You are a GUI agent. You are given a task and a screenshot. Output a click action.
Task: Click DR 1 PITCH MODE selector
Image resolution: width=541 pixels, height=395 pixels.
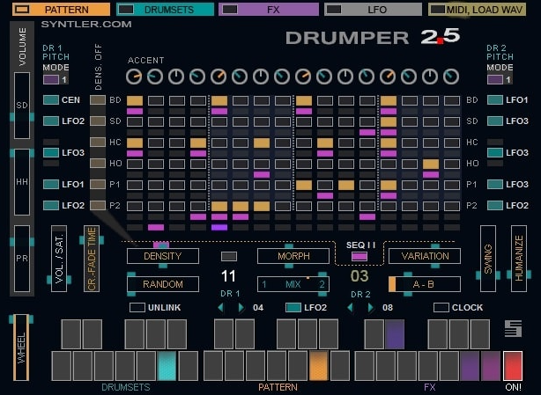(x=51, y=79)
